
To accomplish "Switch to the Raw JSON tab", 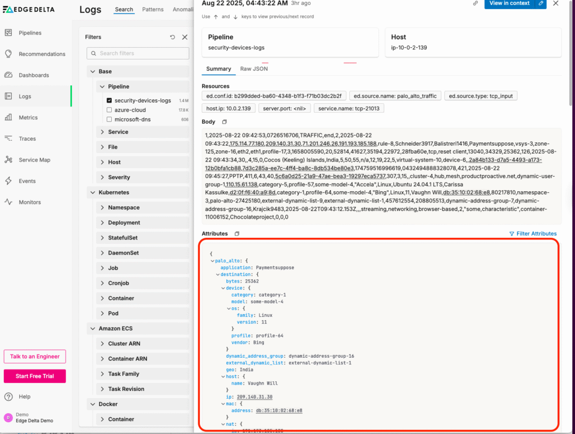I will pyautogui.click(x=254, y=69).
